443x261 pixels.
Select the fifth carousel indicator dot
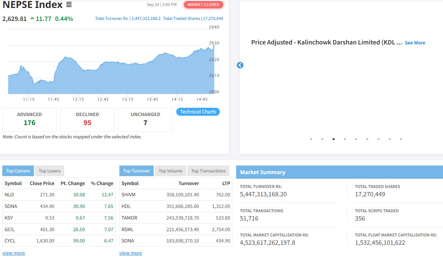pyautogui.click(x=356, y=139)
